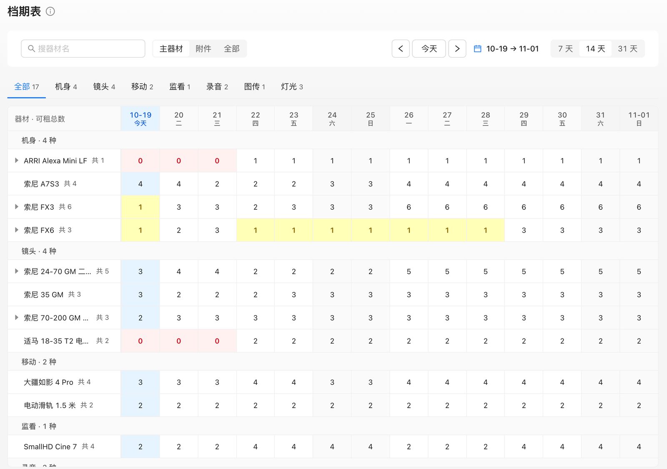
Task: Open the 监看 1 tab
Action: click(180, 87)
